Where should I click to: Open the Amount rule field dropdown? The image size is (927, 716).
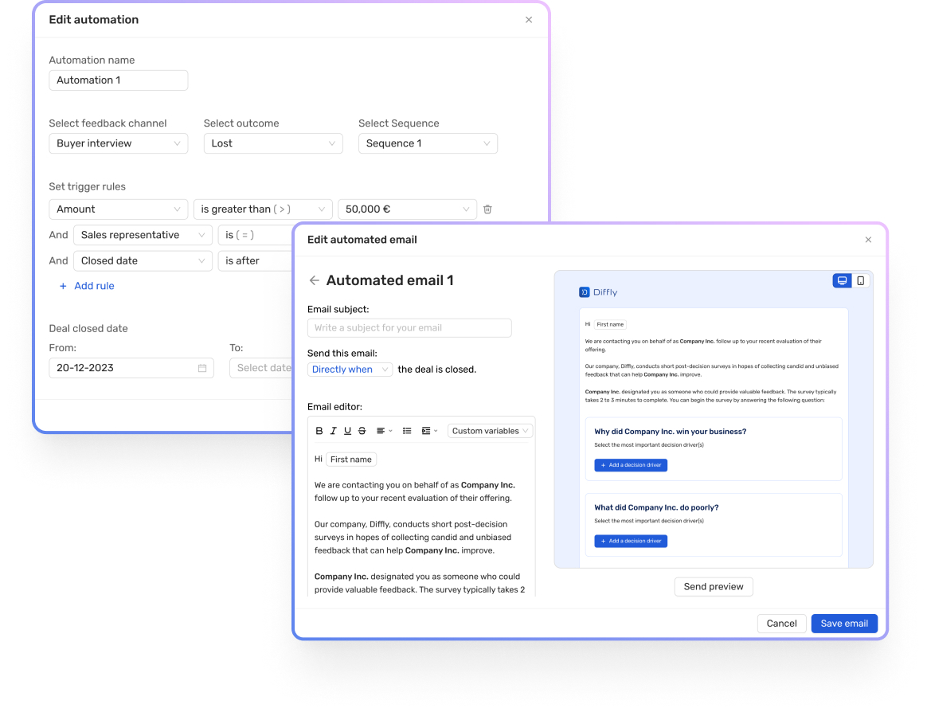pos(118,209)
